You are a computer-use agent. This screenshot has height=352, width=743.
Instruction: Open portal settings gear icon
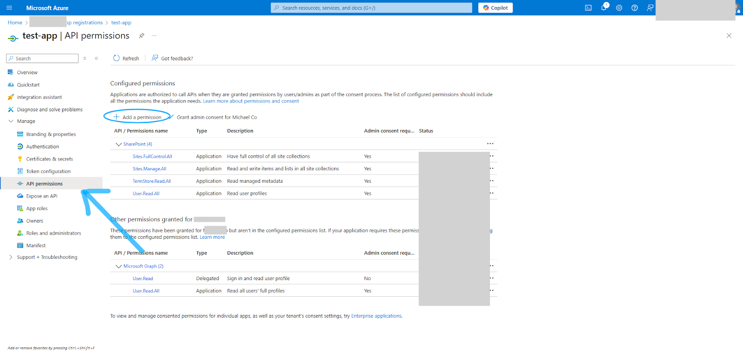click(619, 8)
